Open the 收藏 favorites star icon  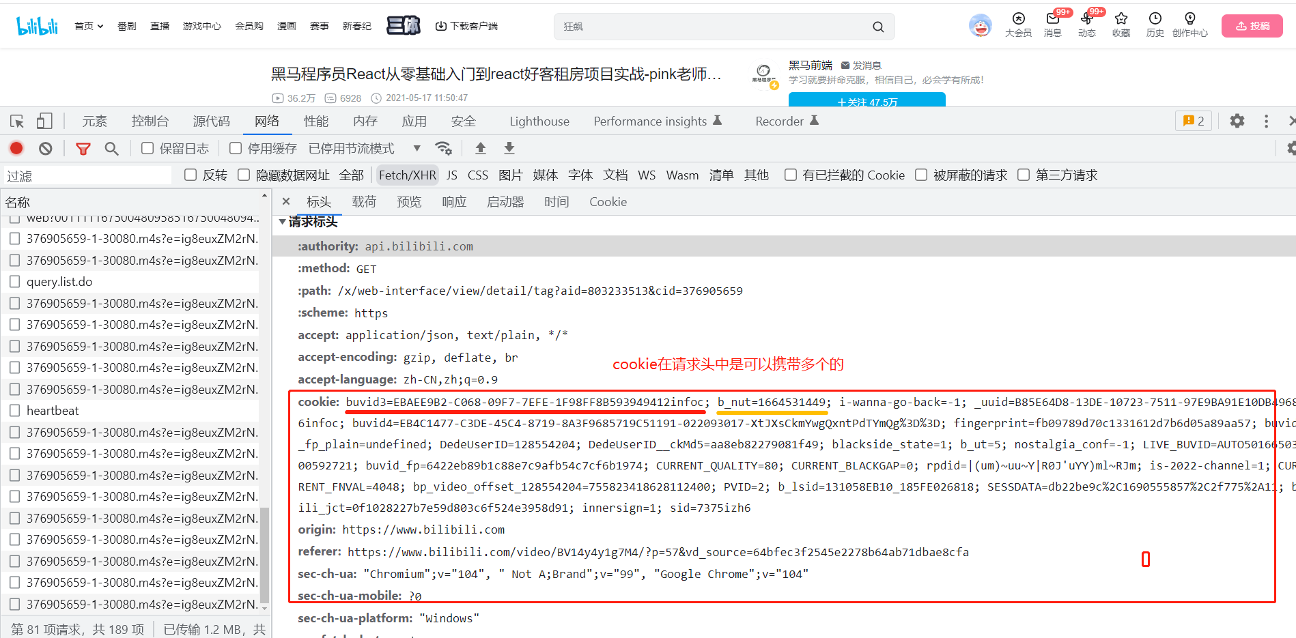coord(1121,25)
